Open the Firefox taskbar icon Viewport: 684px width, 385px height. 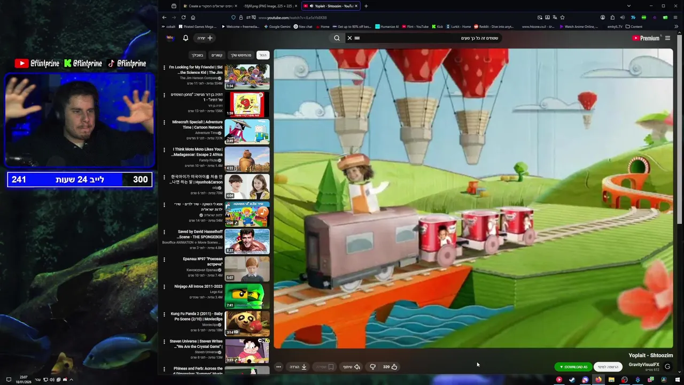(598, 380)
